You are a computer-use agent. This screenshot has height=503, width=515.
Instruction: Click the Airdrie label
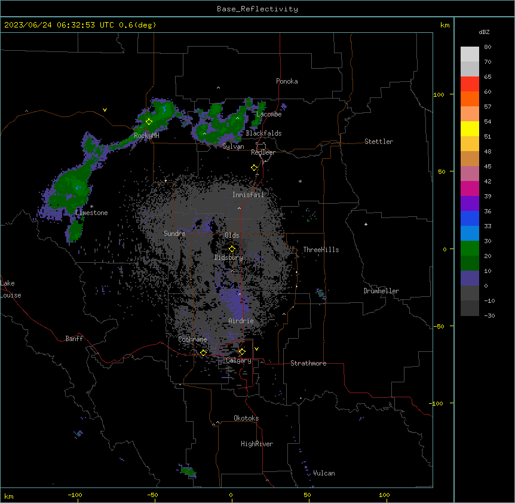point(241,321)
